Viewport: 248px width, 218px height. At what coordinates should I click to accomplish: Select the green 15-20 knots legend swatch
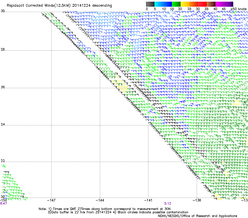click(x=176, y=4)
